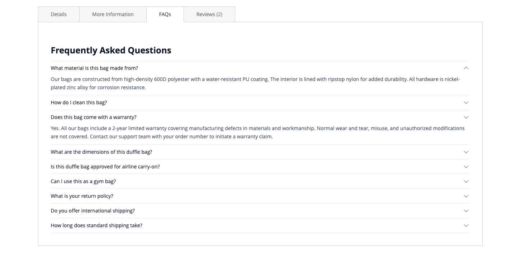
Task: Collapse the bag material question chevron
Action: [466, 68]
